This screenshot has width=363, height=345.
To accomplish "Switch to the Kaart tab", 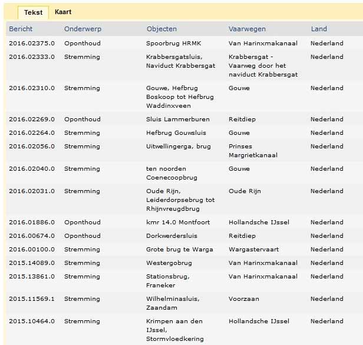I will [63, 12].
